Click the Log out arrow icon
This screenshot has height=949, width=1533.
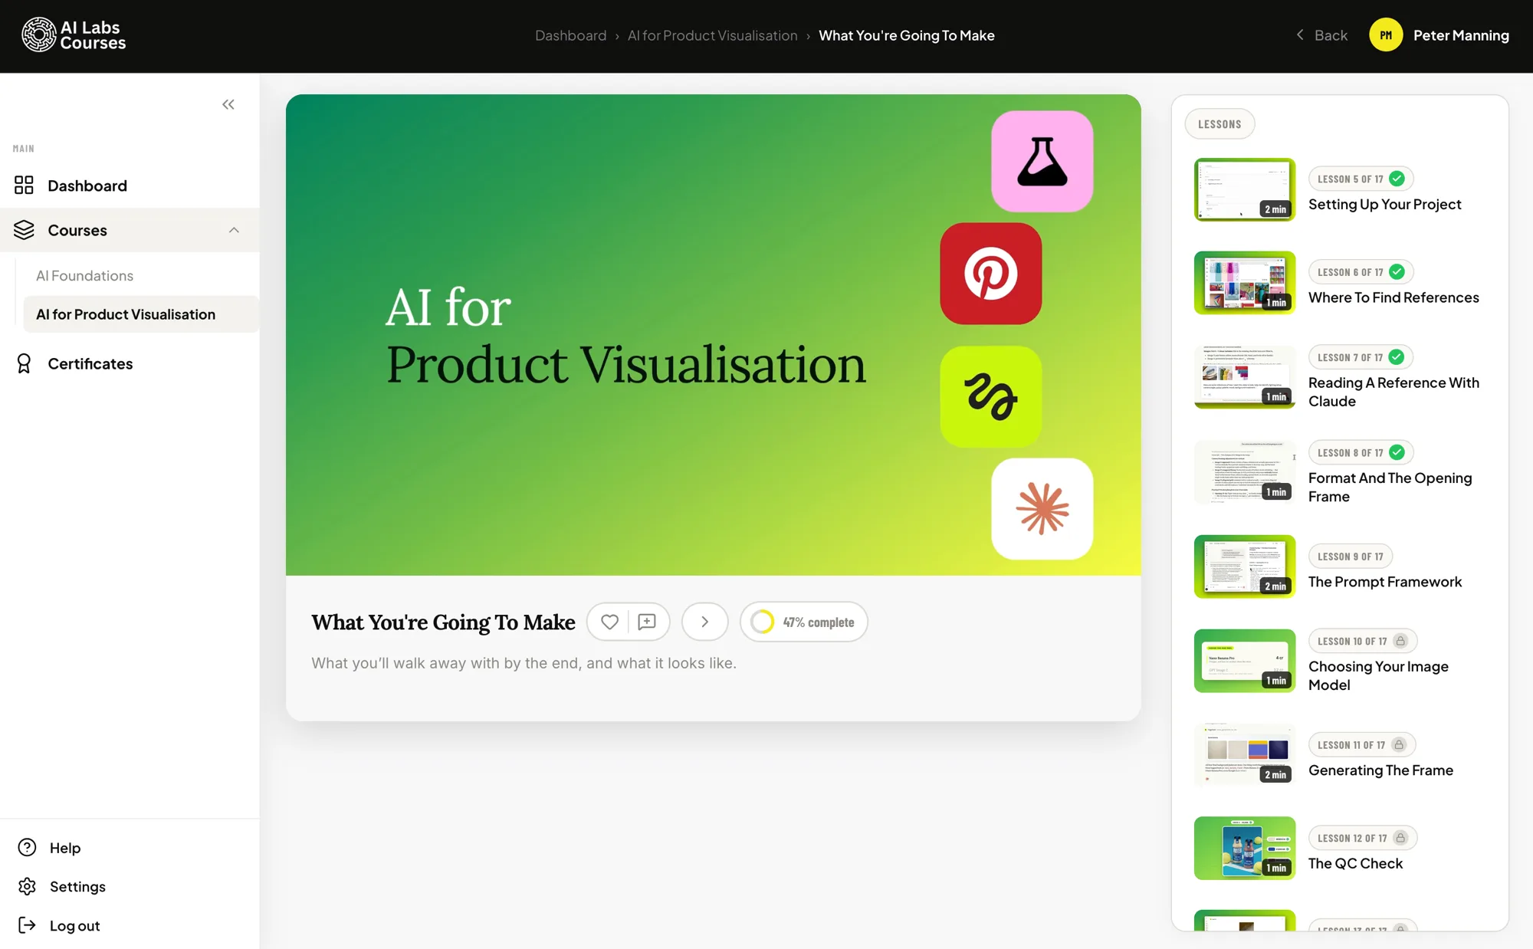click(x=27, y=925)
